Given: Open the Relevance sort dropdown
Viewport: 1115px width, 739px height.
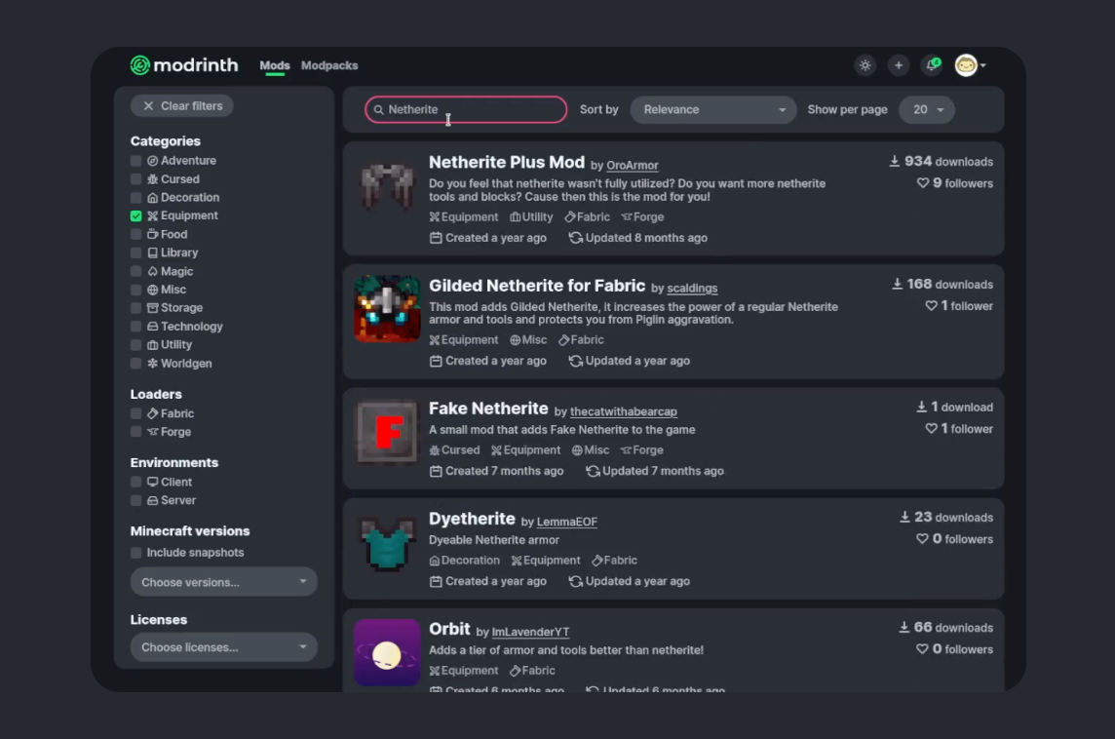Looking at the screenshot, I should click(x=713, y=109).
